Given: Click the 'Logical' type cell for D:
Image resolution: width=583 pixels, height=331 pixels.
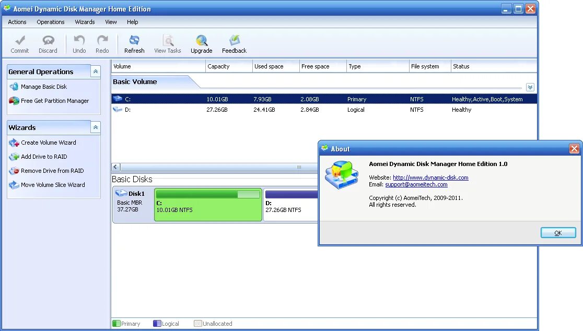Looking at the screenshot, I should click(356, 110).
